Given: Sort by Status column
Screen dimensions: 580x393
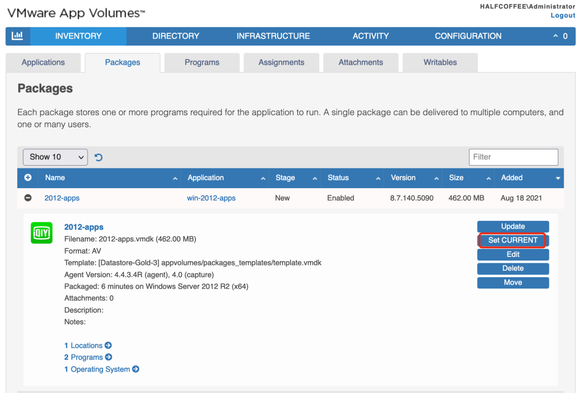Looking at the screenshot, I should coord(353,178).
